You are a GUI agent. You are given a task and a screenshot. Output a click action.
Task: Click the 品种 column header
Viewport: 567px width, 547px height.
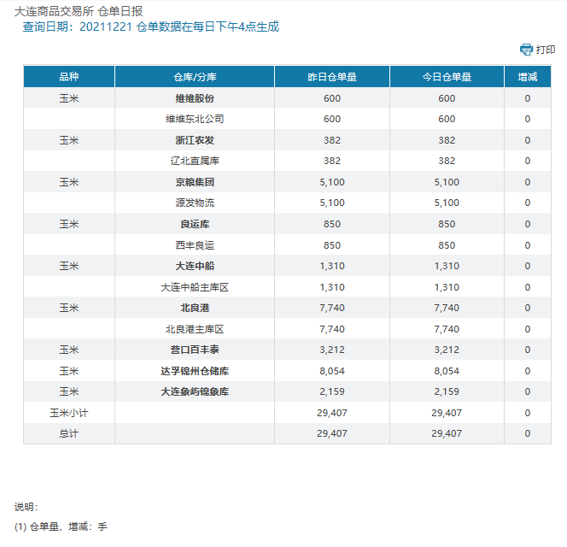pyautogui.click(x=68, y=77)
